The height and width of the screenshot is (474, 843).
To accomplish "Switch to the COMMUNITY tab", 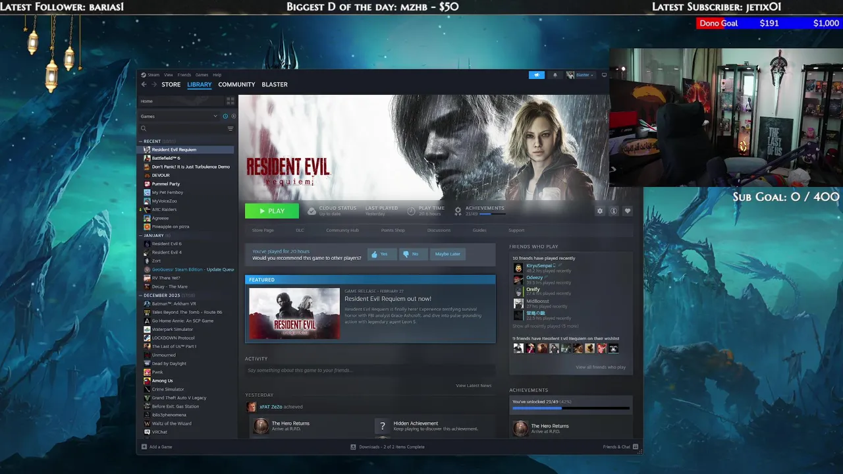I will [236, 84].
